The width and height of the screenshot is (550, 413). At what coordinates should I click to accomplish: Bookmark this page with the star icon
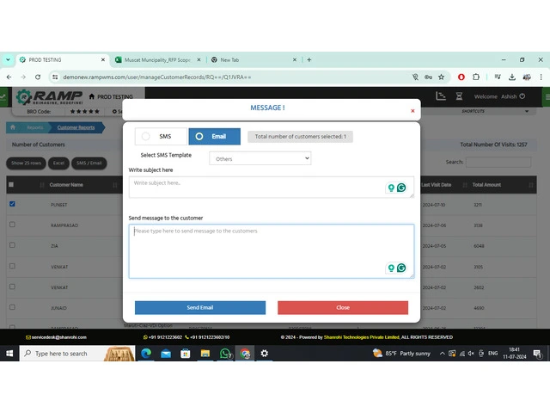coord(440,77)
